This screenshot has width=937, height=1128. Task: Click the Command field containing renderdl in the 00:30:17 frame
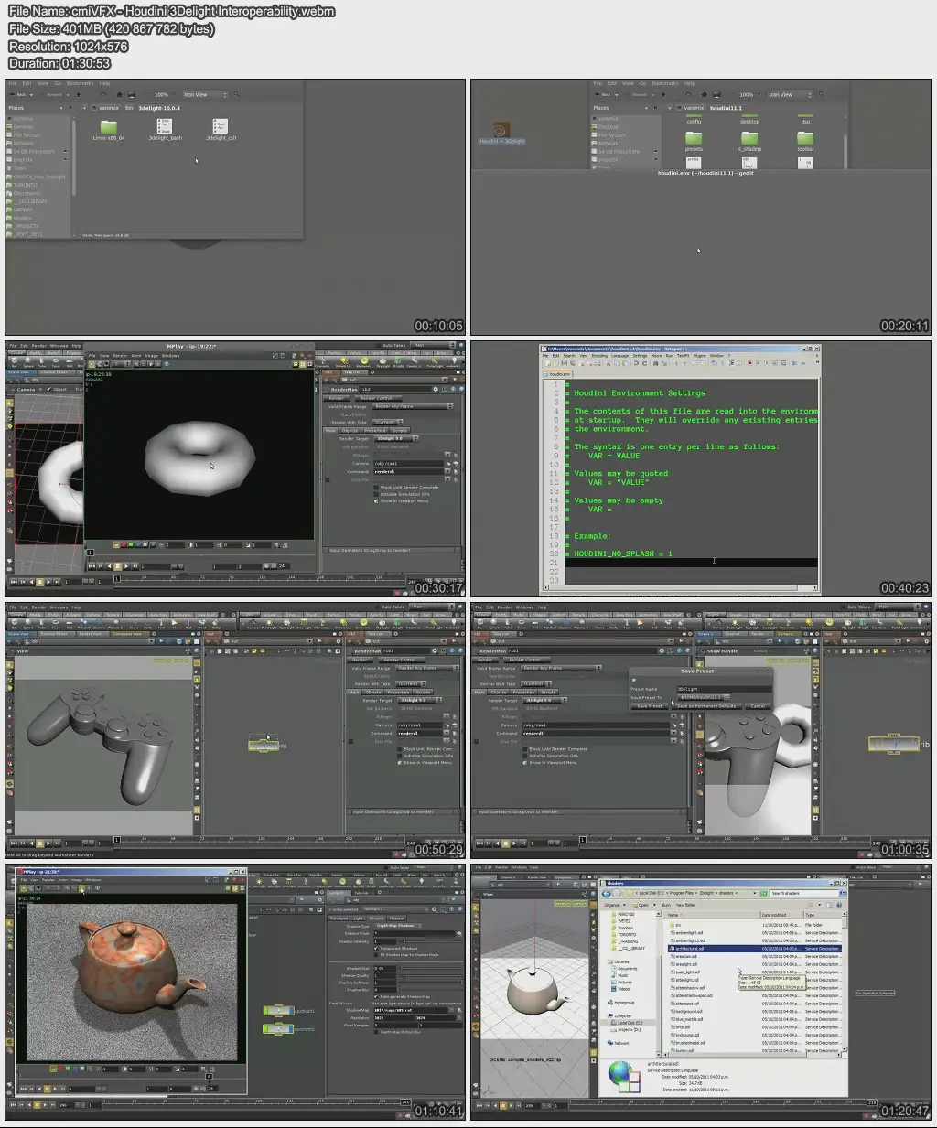coord(408,471)
